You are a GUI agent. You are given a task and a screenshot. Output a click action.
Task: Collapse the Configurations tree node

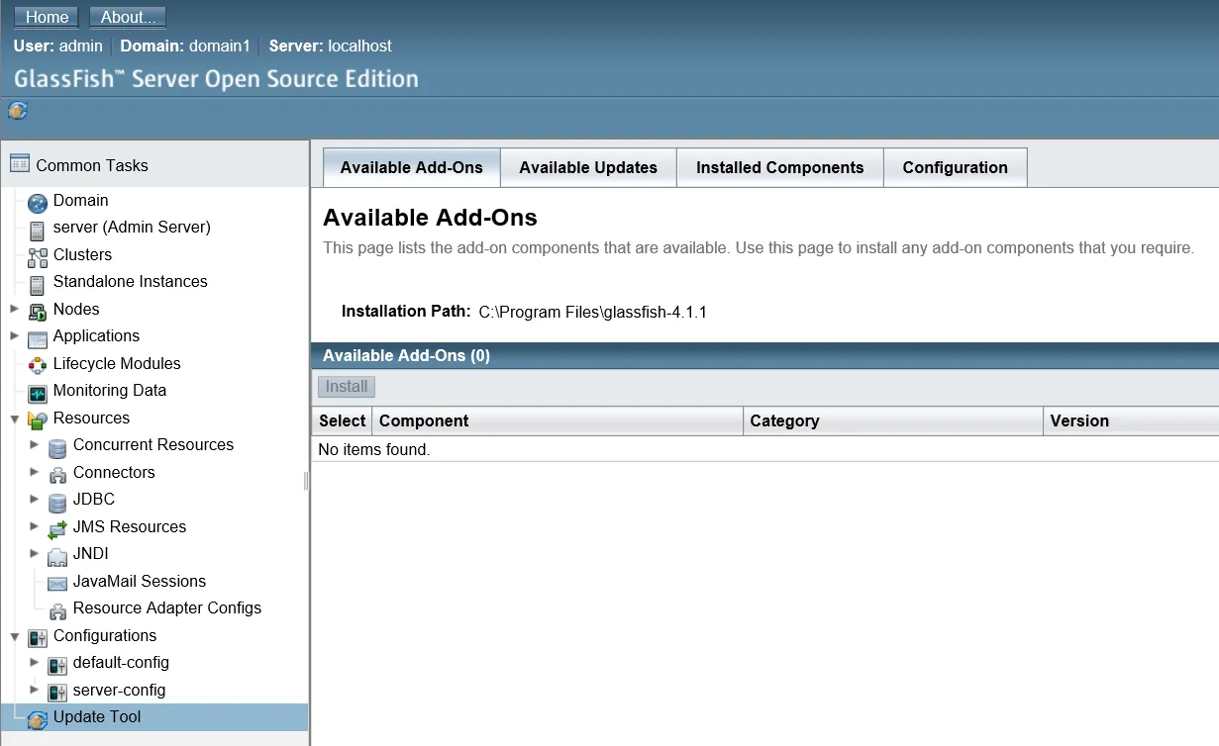click(x=14, y=636)
